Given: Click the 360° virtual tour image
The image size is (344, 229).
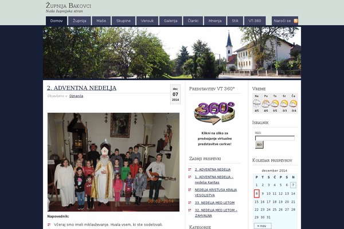Looking at the screenshot, I should coord(214,113).
